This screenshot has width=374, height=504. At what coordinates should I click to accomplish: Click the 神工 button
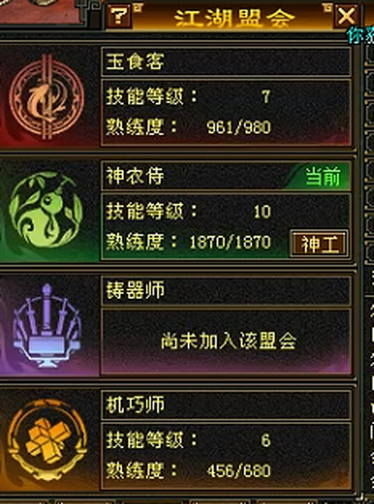click(x=319, y=244)
